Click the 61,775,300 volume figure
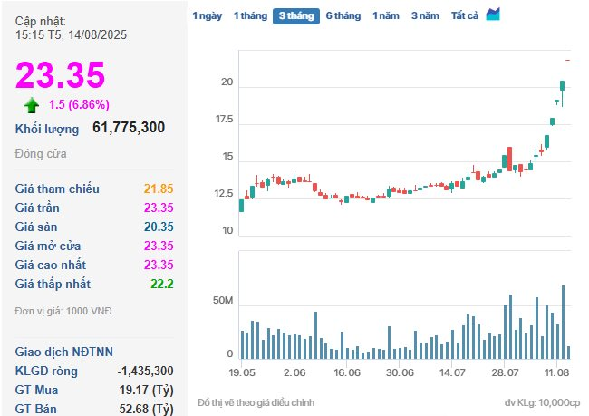This screenshot has height=416, width=589. pyautogui.click(x=129, y=128)
